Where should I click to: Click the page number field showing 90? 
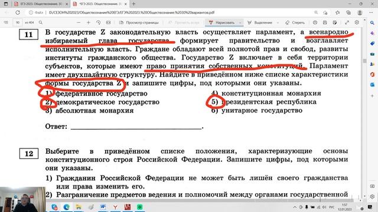coord(18,22)
